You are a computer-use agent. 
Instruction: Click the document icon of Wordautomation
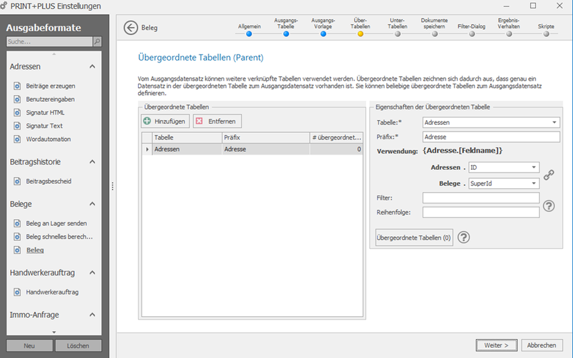[17, 139]
